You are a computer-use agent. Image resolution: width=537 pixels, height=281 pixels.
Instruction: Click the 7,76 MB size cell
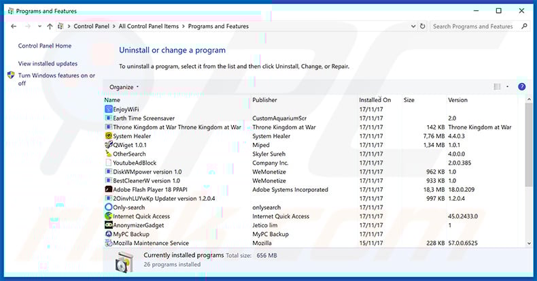[434, 136]
